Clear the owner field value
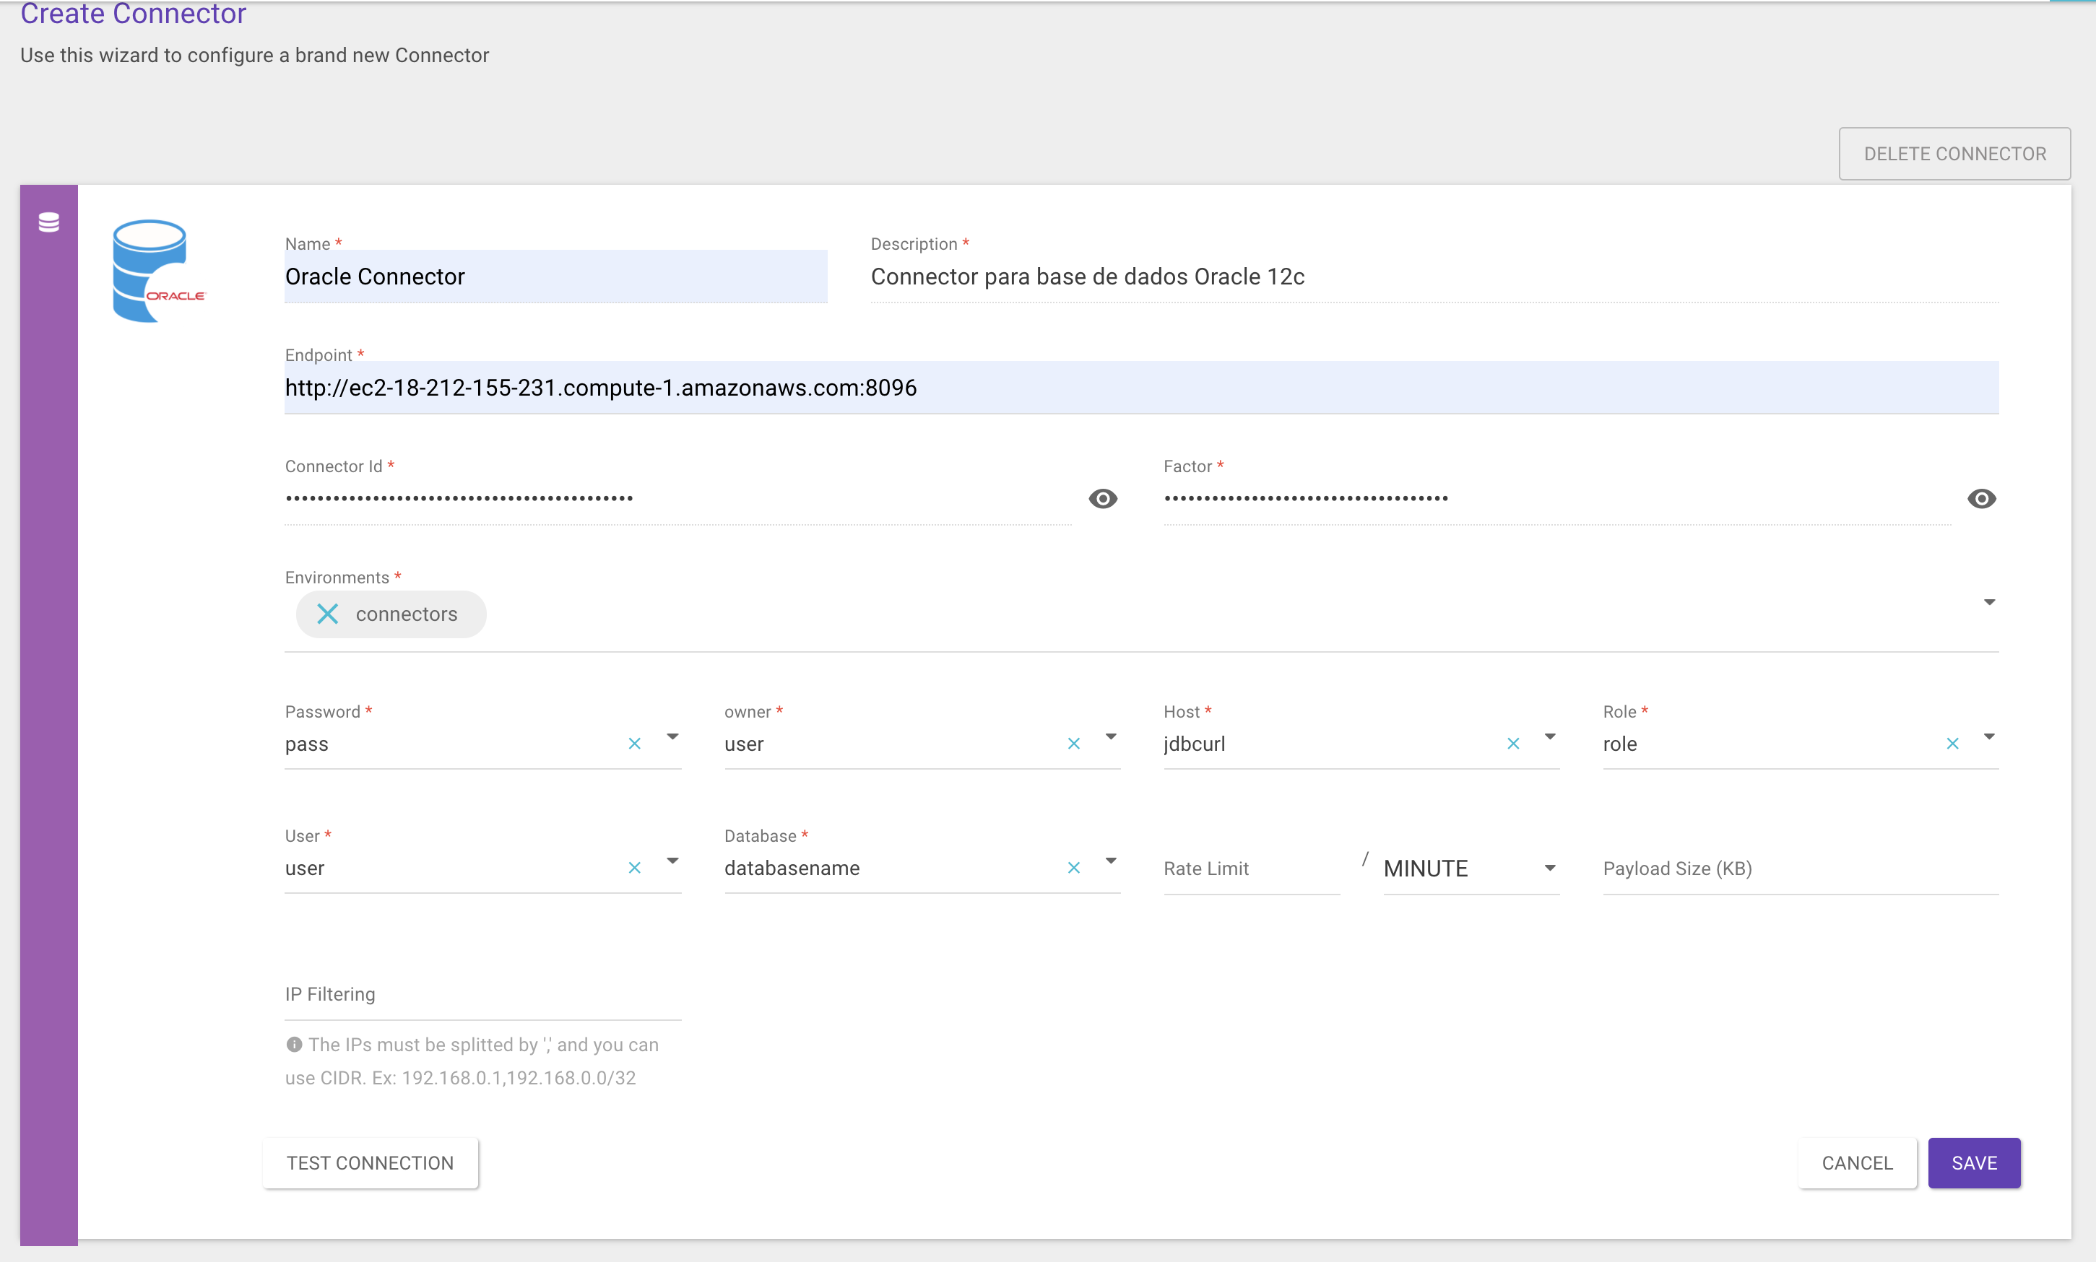The image size is (2096, 1262). tap(1073, 742)
